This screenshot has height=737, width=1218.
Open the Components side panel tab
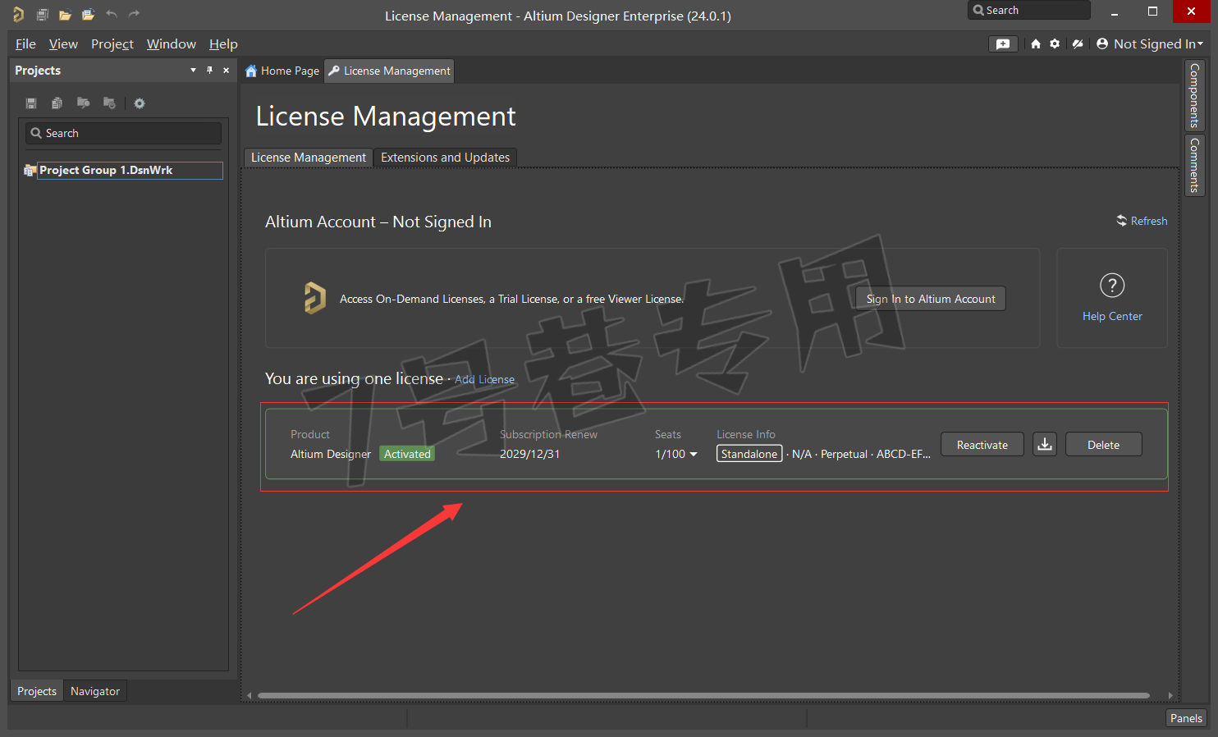click(1194, 96)
